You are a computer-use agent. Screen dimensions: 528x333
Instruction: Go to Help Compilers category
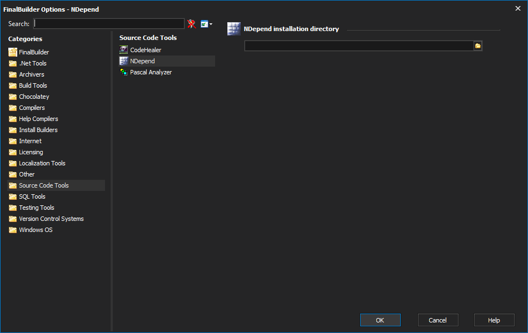pyautogui.click(x=38, y=119)
